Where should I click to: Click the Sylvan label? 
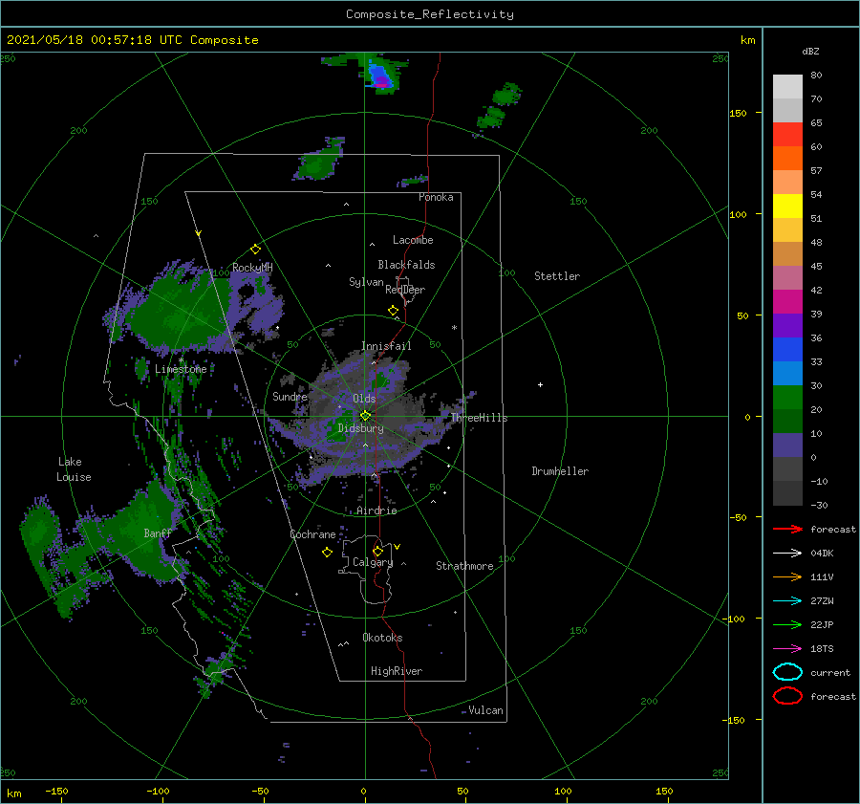tap(366, 282)
